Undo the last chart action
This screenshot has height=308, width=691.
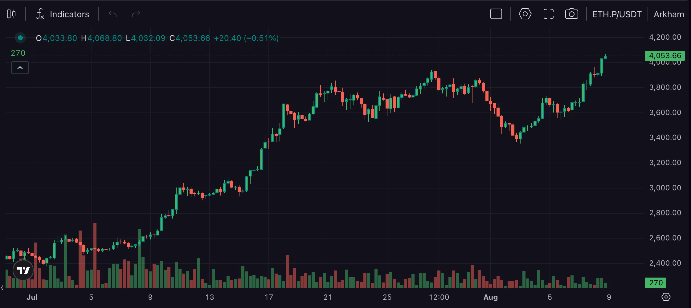112,14
